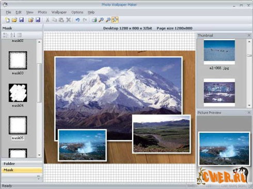
Task: Maximize the Photo Wallpaper Maker window
Action: 241,6
